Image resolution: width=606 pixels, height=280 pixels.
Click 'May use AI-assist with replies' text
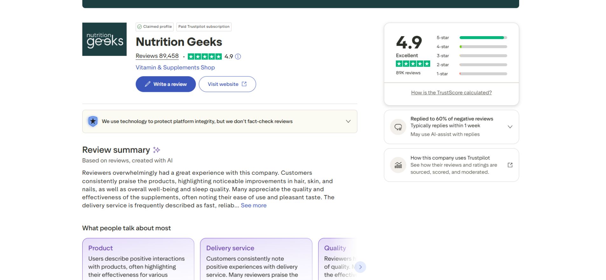tap(445, 134)
